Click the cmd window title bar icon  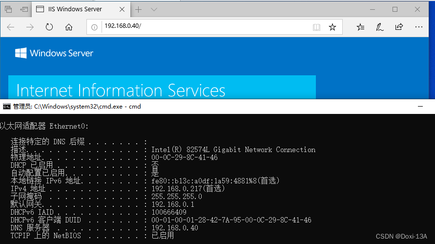pyautogui.click(x=7, y=107)
